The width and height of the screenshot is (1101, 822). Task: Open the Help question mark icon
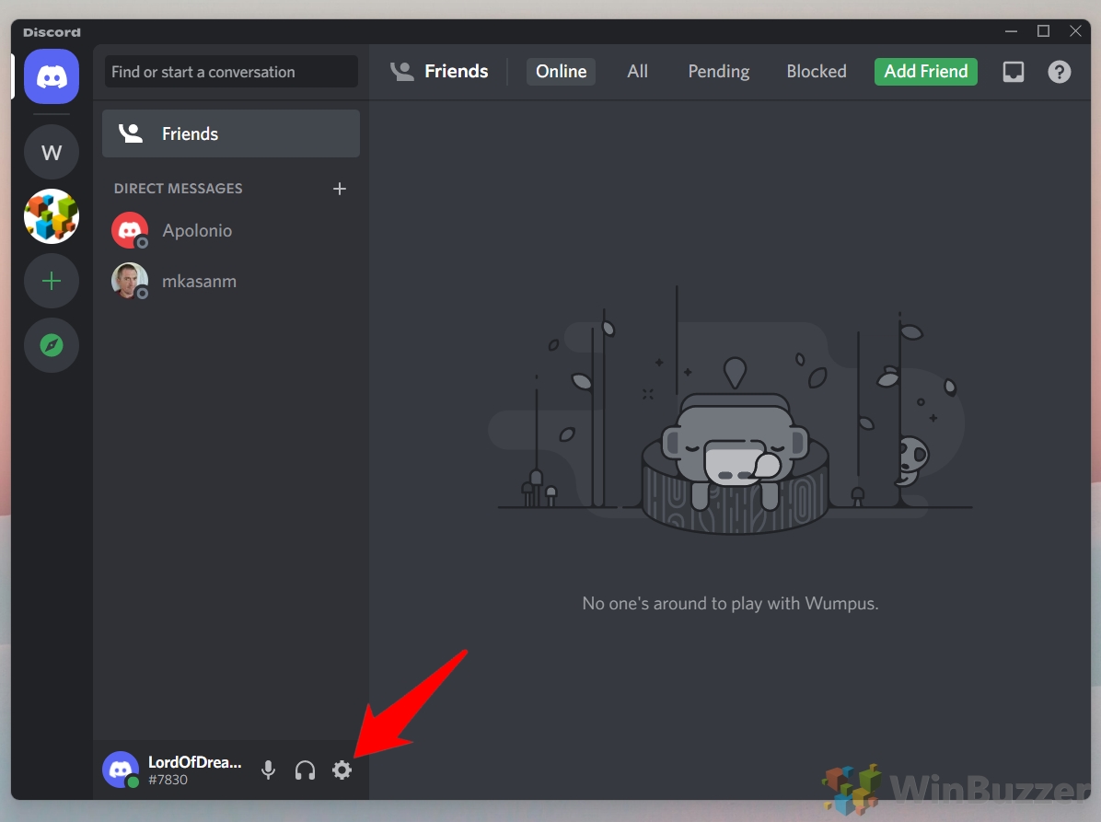coord(1059,72)
